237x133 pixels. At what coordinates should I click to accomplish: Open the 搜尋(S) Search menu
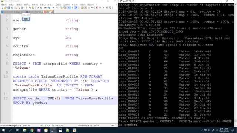(19, 4)
